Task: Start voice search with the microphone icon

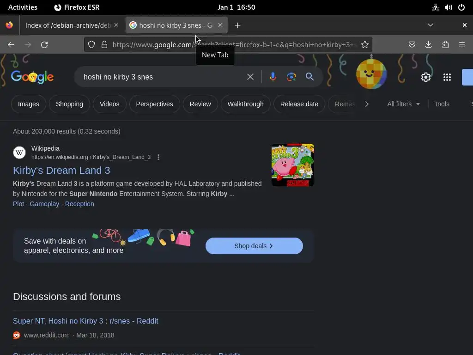Action: 273,77
